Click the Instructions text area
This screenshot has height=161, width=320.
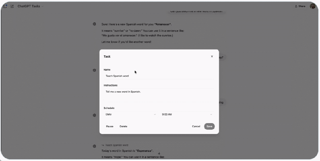pos(159,95)
